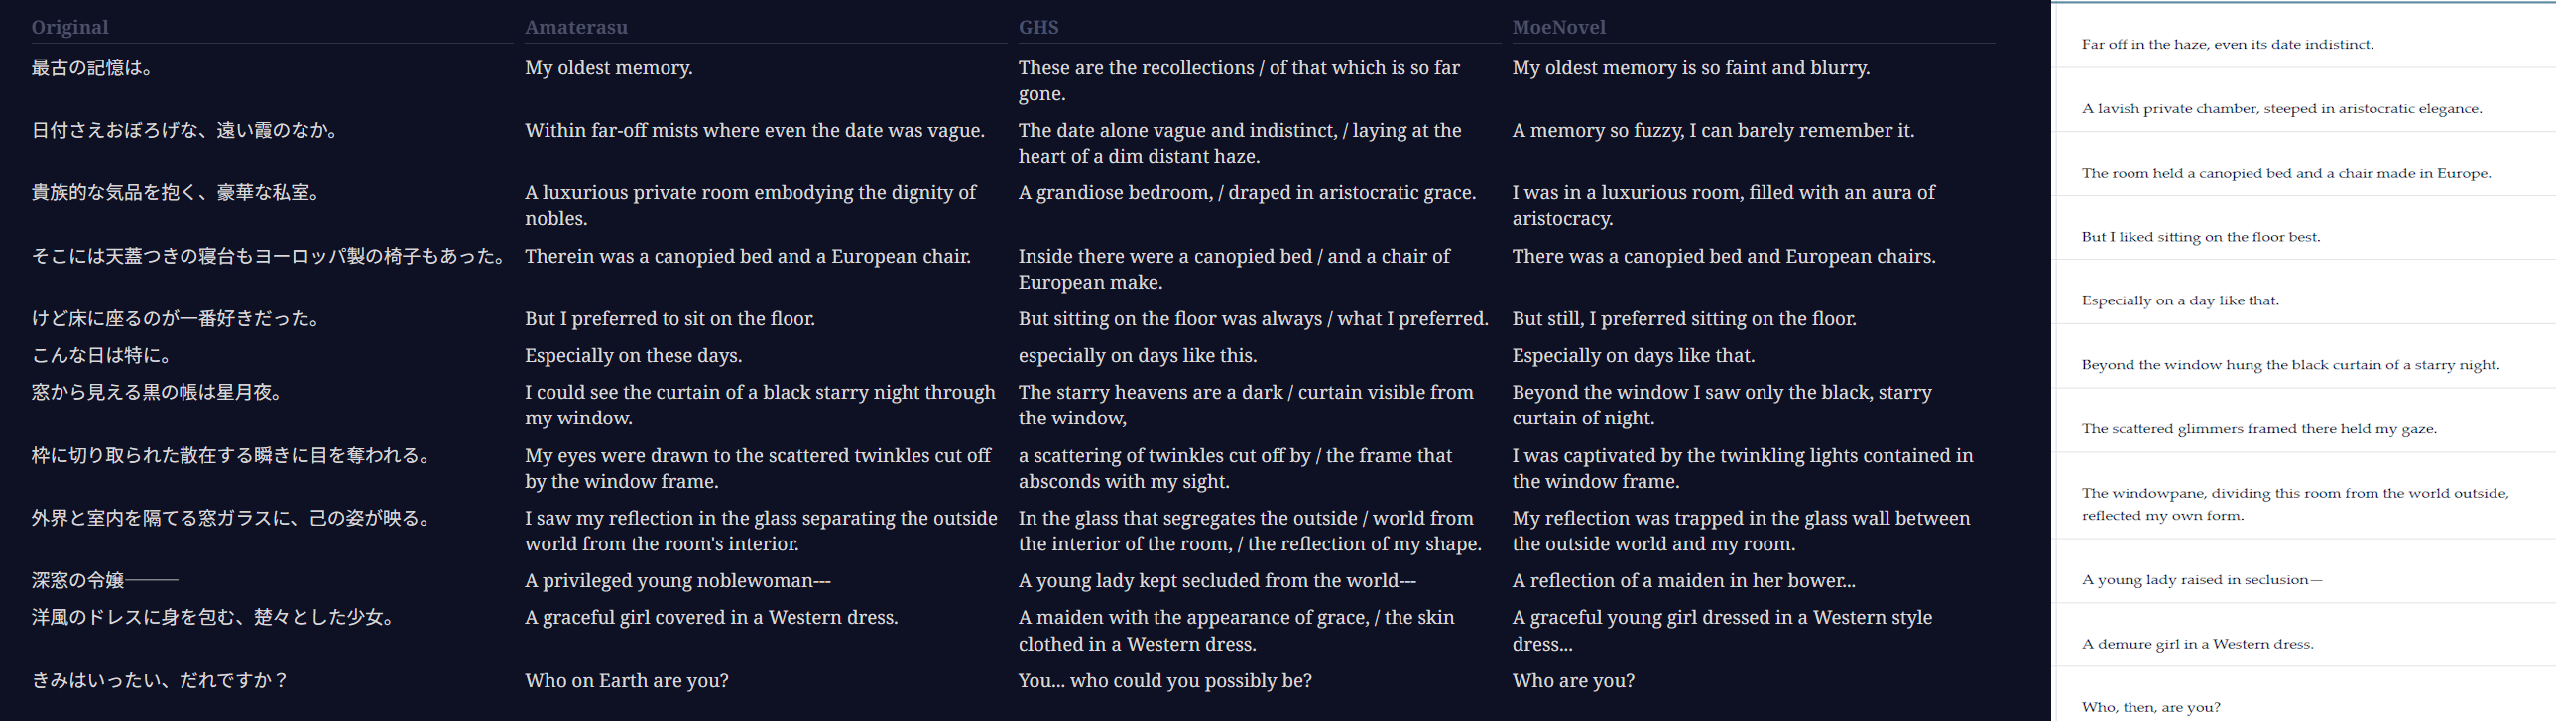The width and height of the screenshot is (2556, 721).
Task: Select the Japanese line 最古の記憶は。
Action: click(x=92, y=67)
